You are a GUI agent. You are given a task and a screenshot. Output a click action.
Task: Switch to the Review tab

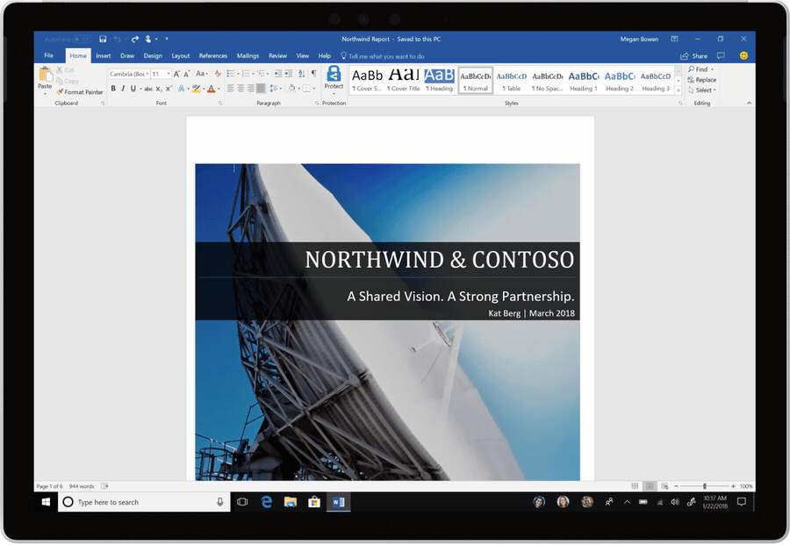277,56
